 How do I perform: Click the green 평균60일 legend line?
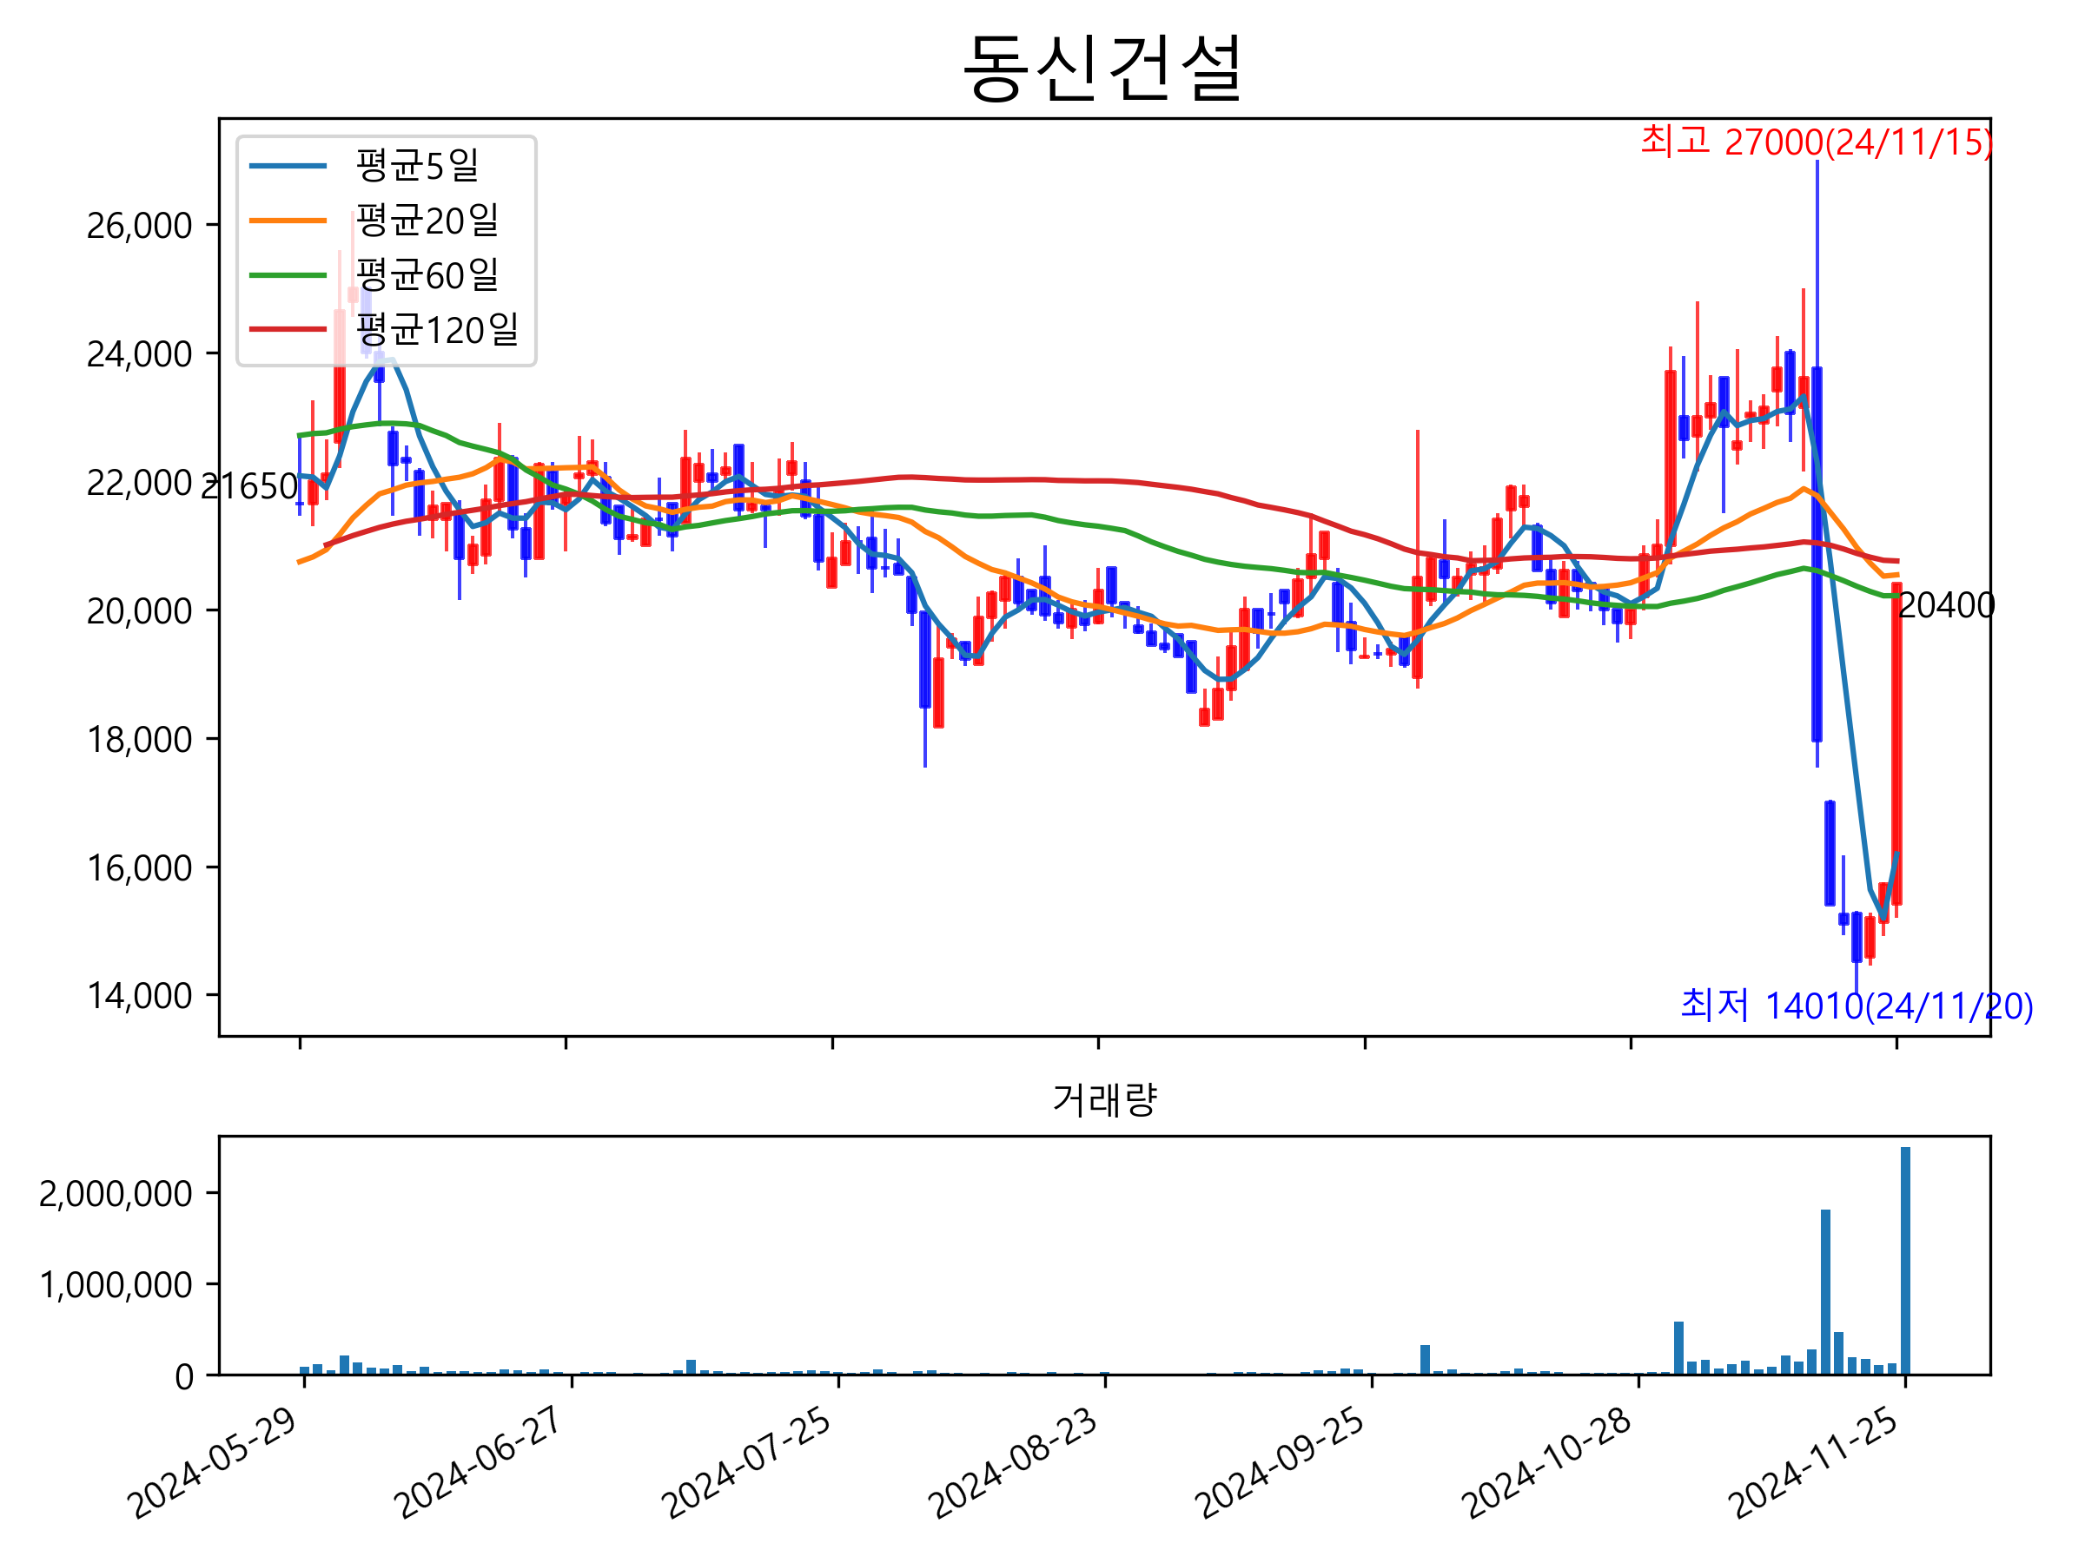tap(288, 275)
